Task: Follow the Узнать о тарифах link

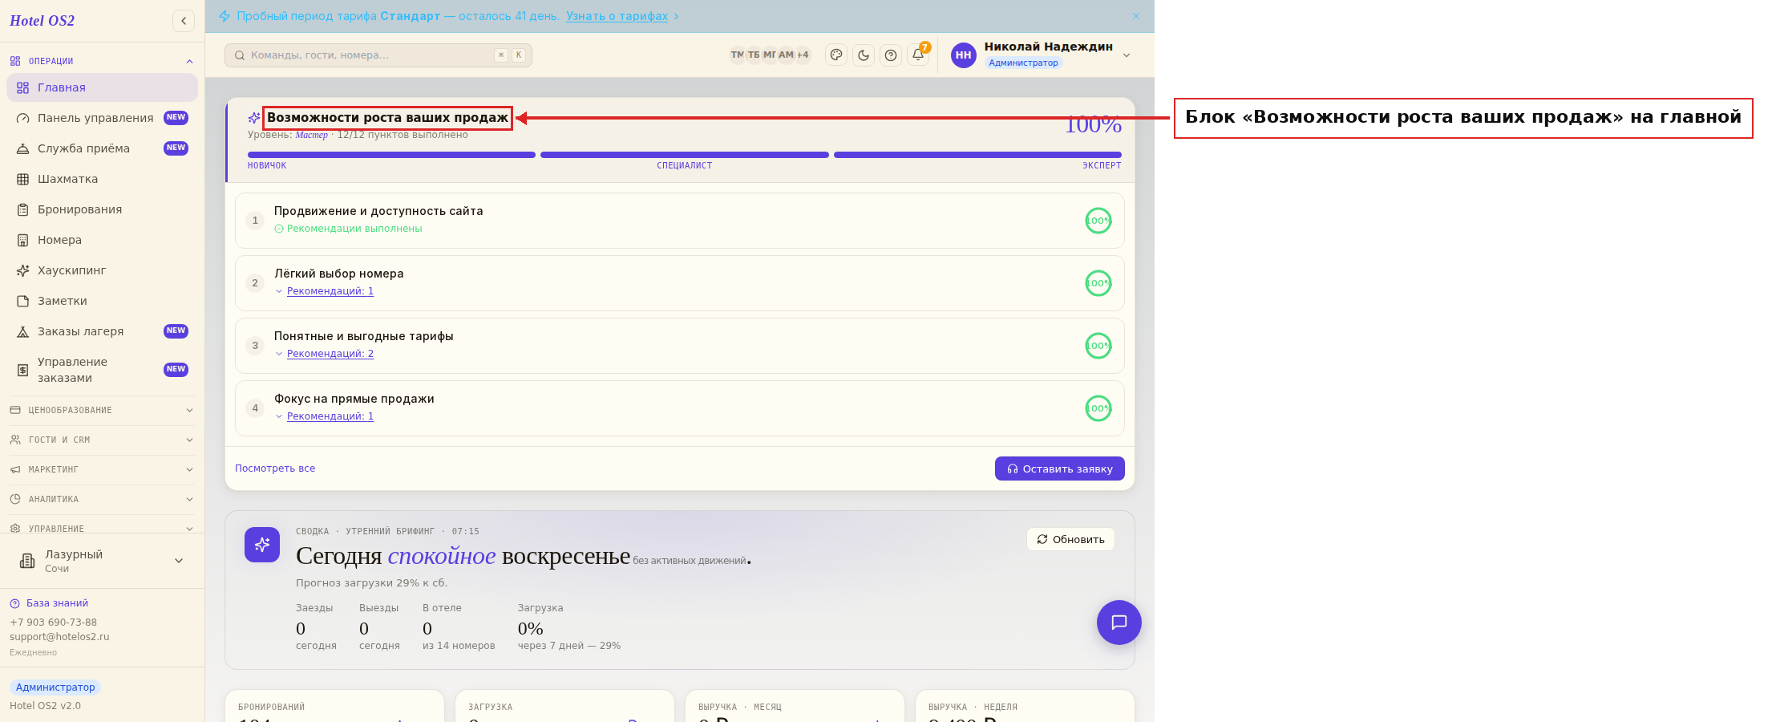Action: point(617,16)
